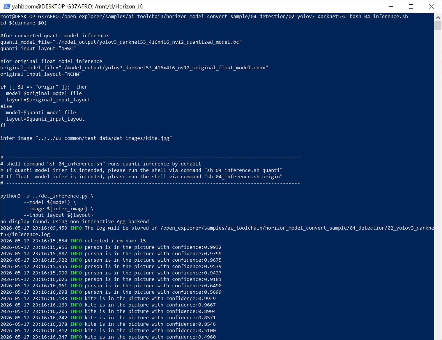This screenshot has height=340, width=442.
Task: Click the person confidence:0.9799 log line
Action: (111, 253)
